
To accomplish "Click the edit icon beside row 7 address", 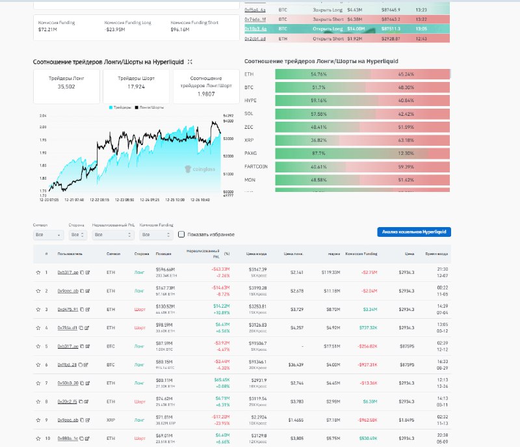I will click(x=87, y=383).
